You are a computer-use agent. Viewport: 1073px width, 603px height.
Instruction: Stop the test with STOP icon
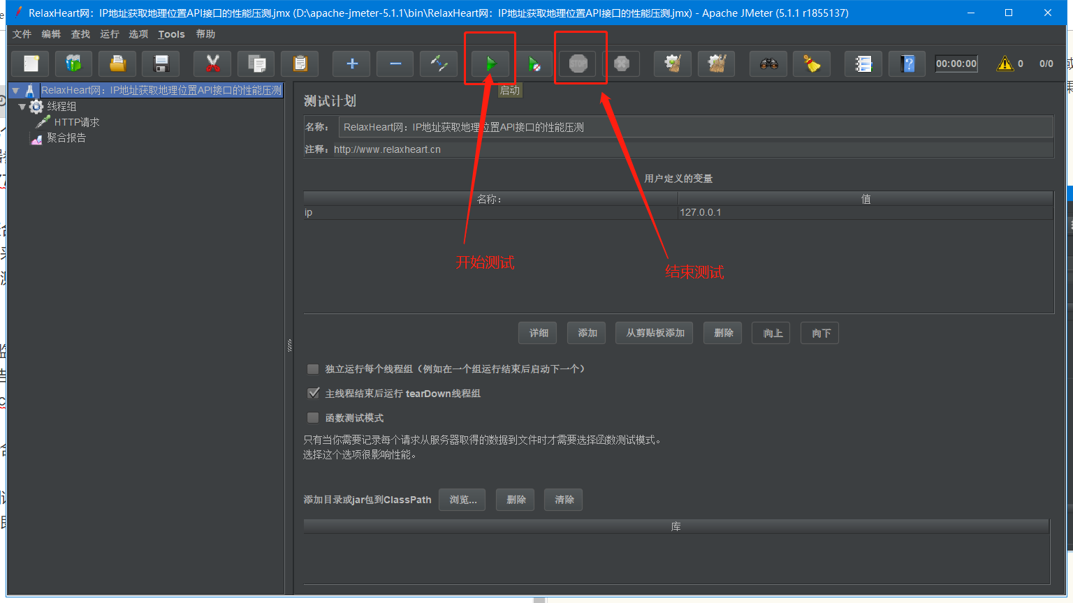(x=578, y=64)
